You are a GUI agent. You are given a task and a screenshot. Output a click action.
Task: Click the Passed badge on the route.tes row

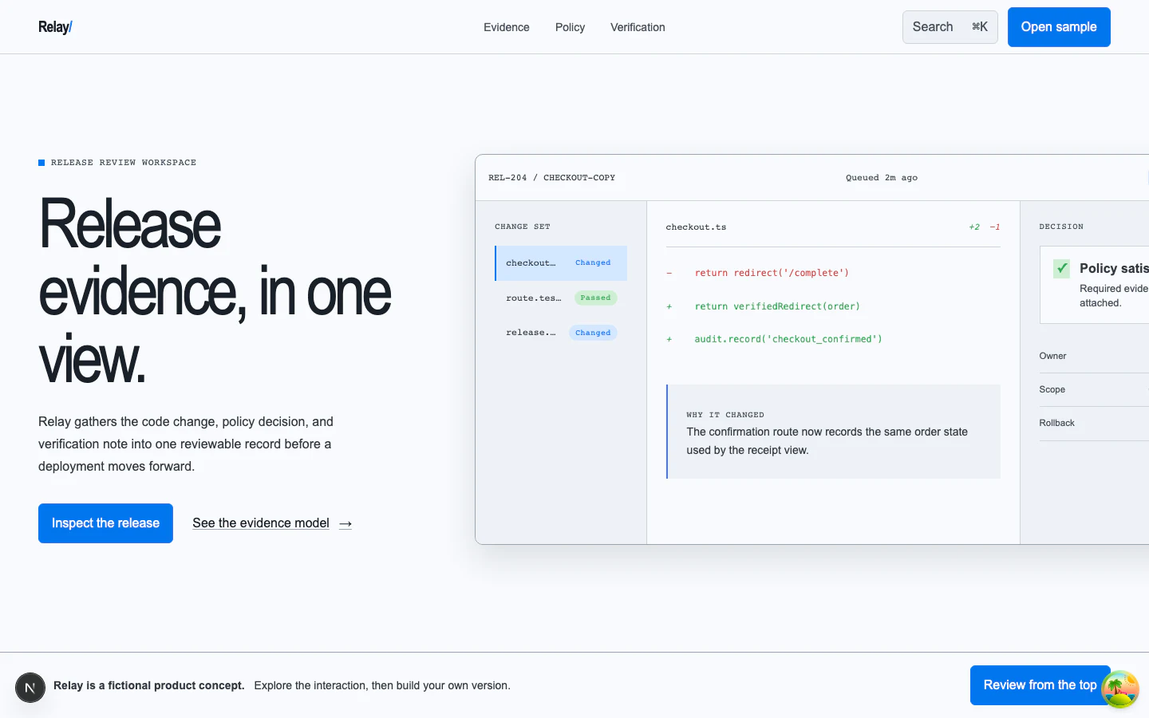point(595,298)
